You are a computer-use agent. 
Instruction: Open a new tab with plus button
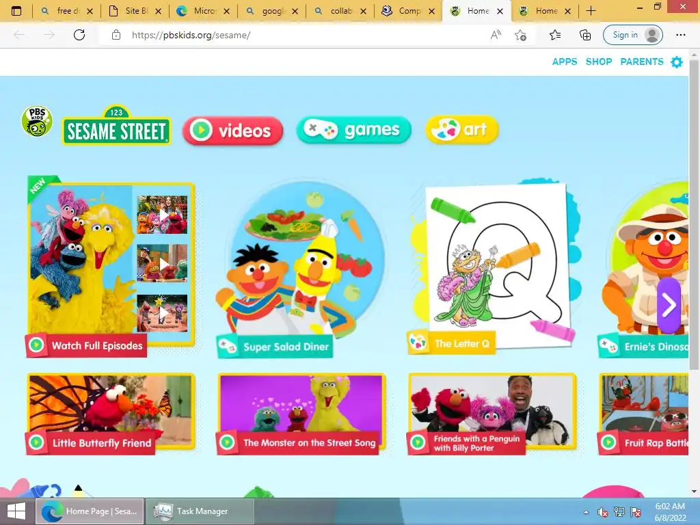tap(591, 11)
